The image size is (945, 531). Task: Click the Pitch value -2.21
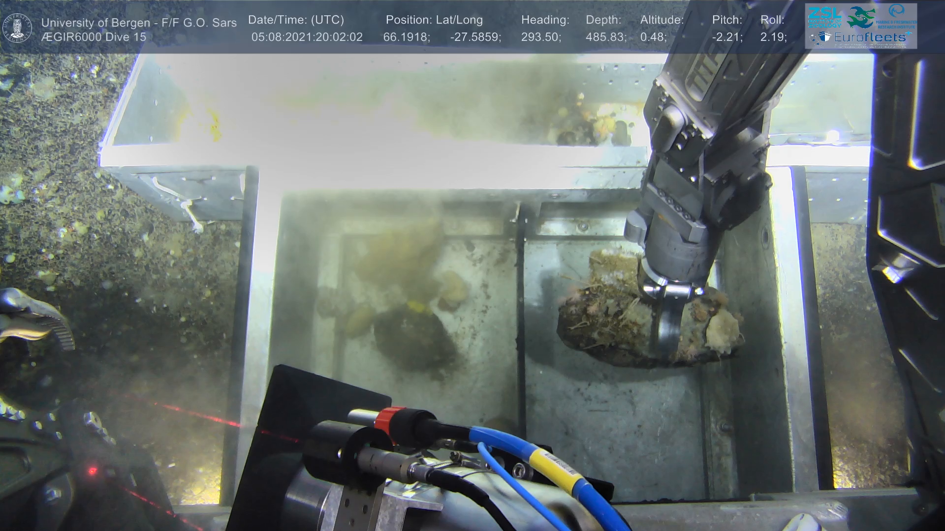click(x=727, y=37)
